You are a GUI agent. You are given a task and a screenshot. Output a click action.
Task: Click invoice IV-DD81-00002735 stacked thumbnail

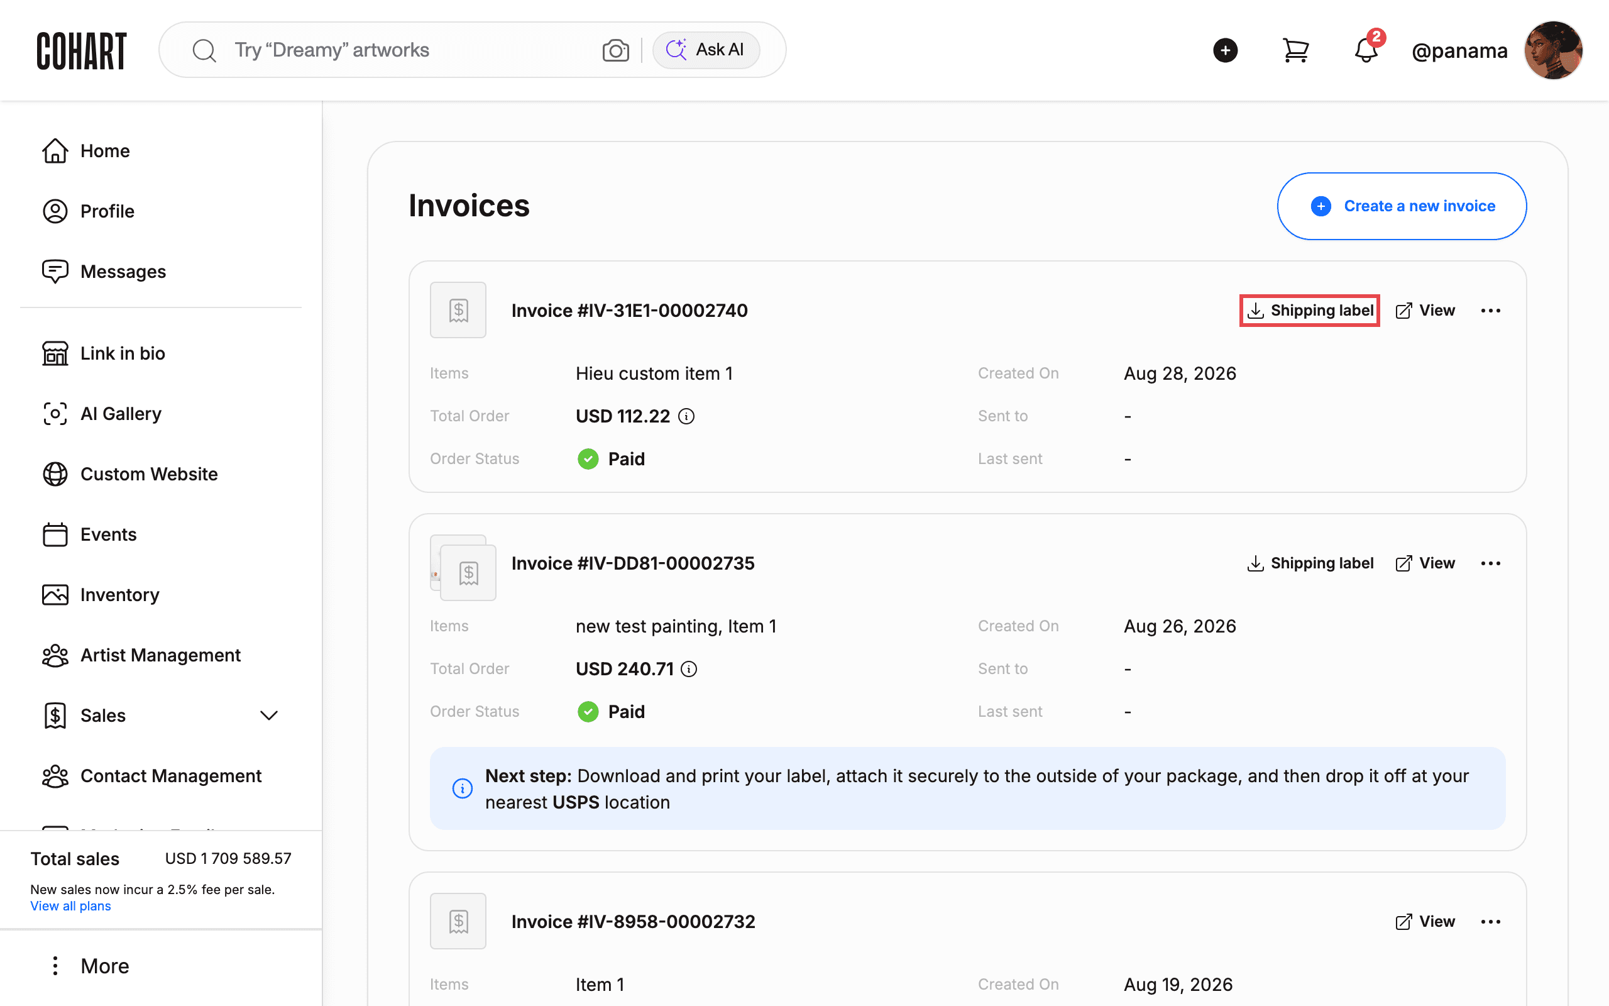tap(463, 568)
